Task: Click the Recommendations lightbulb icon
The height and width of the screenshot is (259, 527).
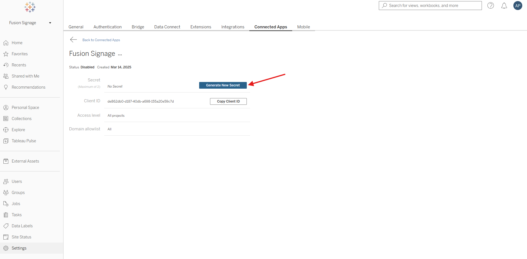Action: tap(6, 87)
